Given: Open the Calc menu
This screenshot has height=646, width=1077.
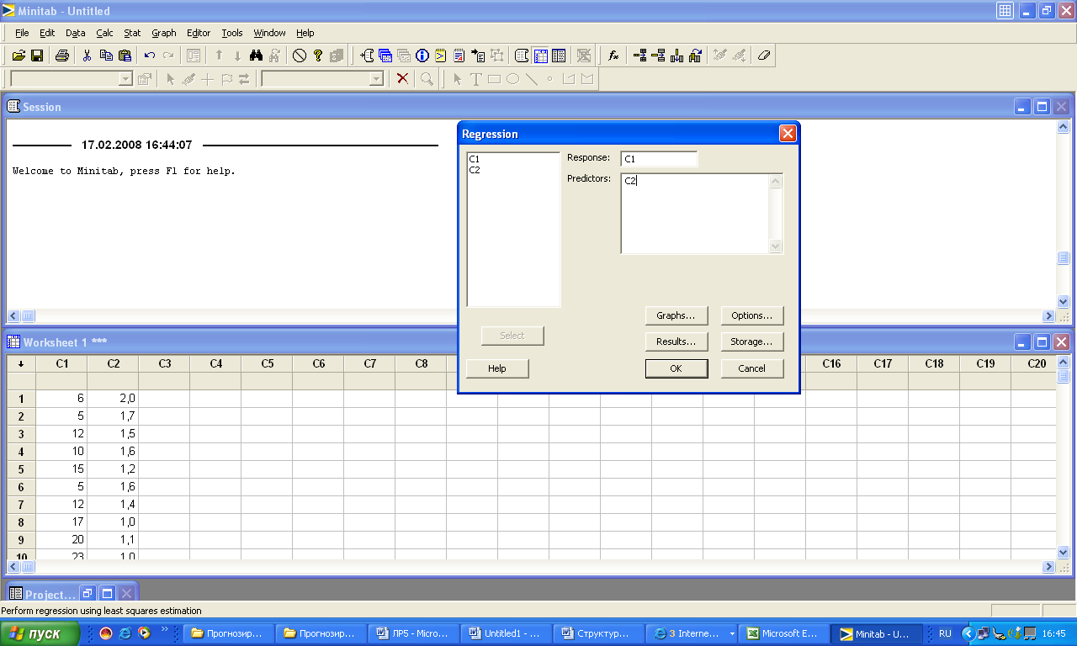Looking at the screenshot, I should coord(104,33).
